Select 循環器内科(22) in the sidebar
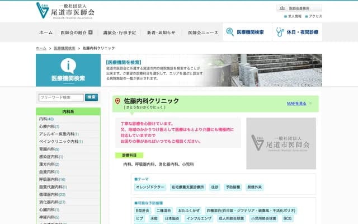This screenshot has width=358, height=224. pos(52,194)
